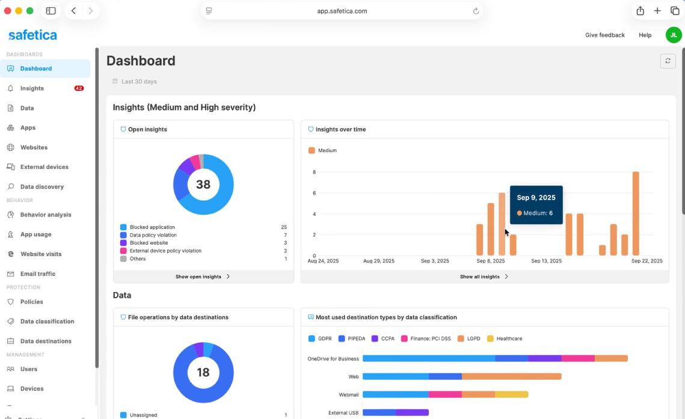The height and width of the screenshot is (419, 685).
Task: Click the Data destinations icon
Action: pyautogui.click(x=10, y=341)
